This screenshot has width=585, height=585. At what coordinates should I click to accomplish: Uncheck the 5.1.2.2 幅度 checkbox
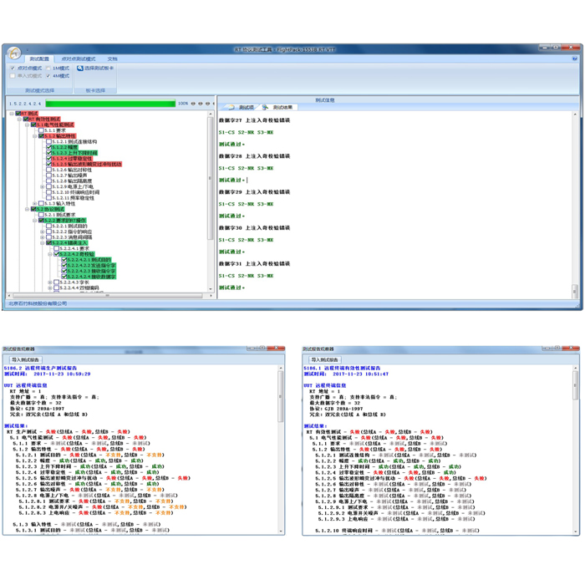(48, 147)
